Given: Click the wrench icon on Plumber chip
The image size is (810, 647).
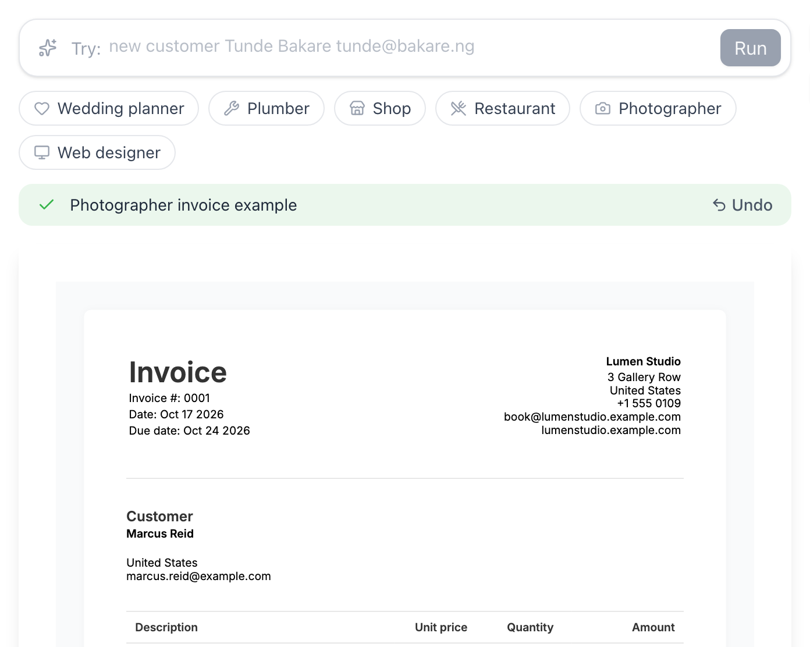Looking at the screenshot, I should (232, 109).
